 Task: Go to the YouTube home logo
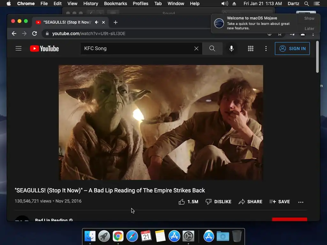(44, 48)
